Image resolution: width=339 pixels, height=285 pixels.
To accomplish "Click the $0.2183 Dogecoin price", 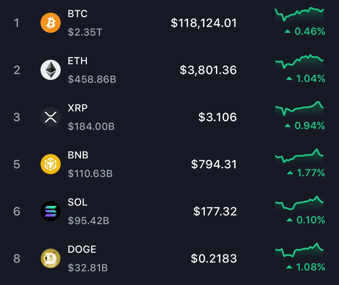I will pyautogui.click(x=214, y=259).
